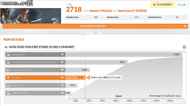
Task: Click the Notebook laptop icon
Action: tap(8, 85)
